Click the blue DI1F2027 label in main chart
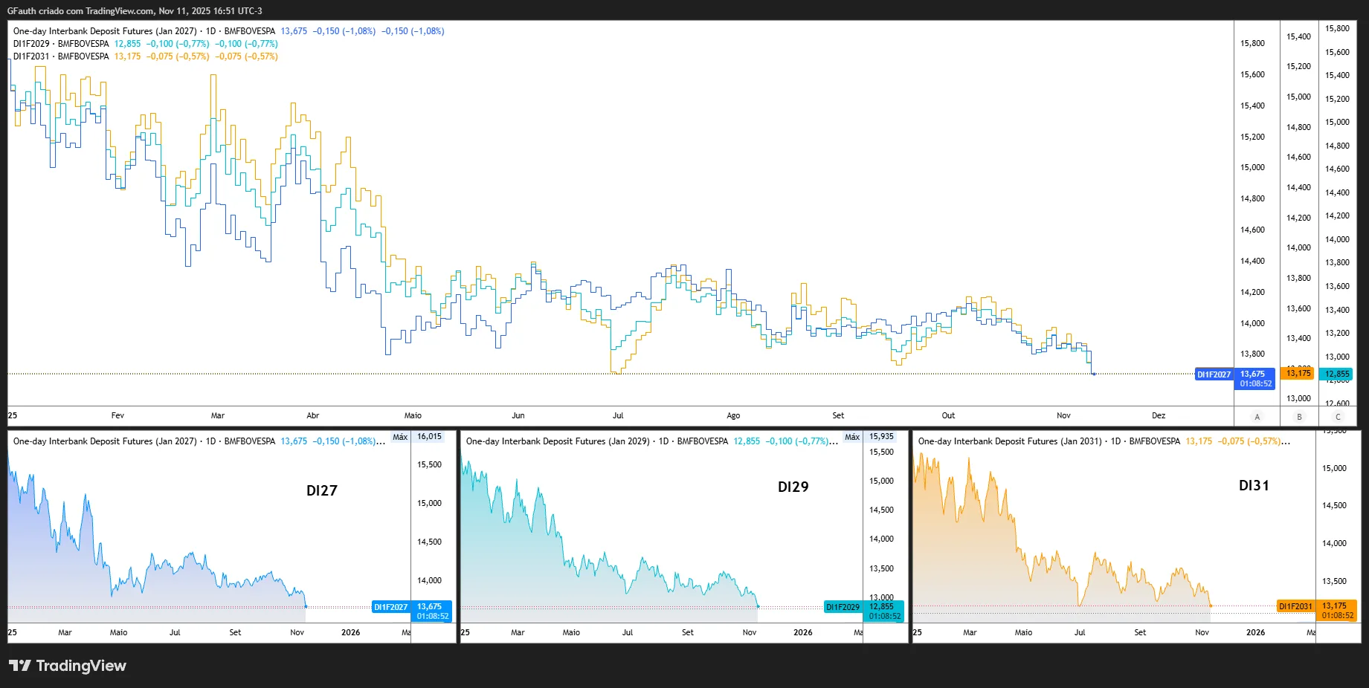The height and width of the screenshot is (688, 1369). coord(1214,374)
